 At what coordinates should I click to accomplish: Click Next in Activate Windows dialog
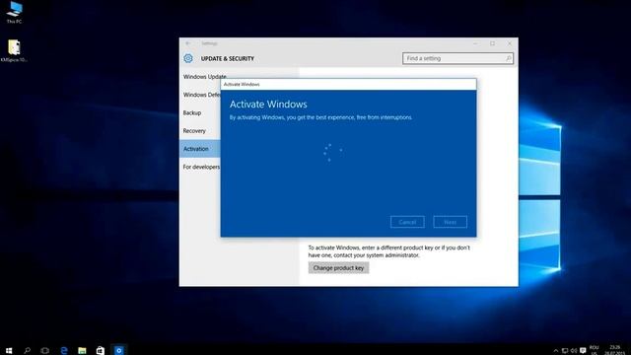click(x=450, y=222)
